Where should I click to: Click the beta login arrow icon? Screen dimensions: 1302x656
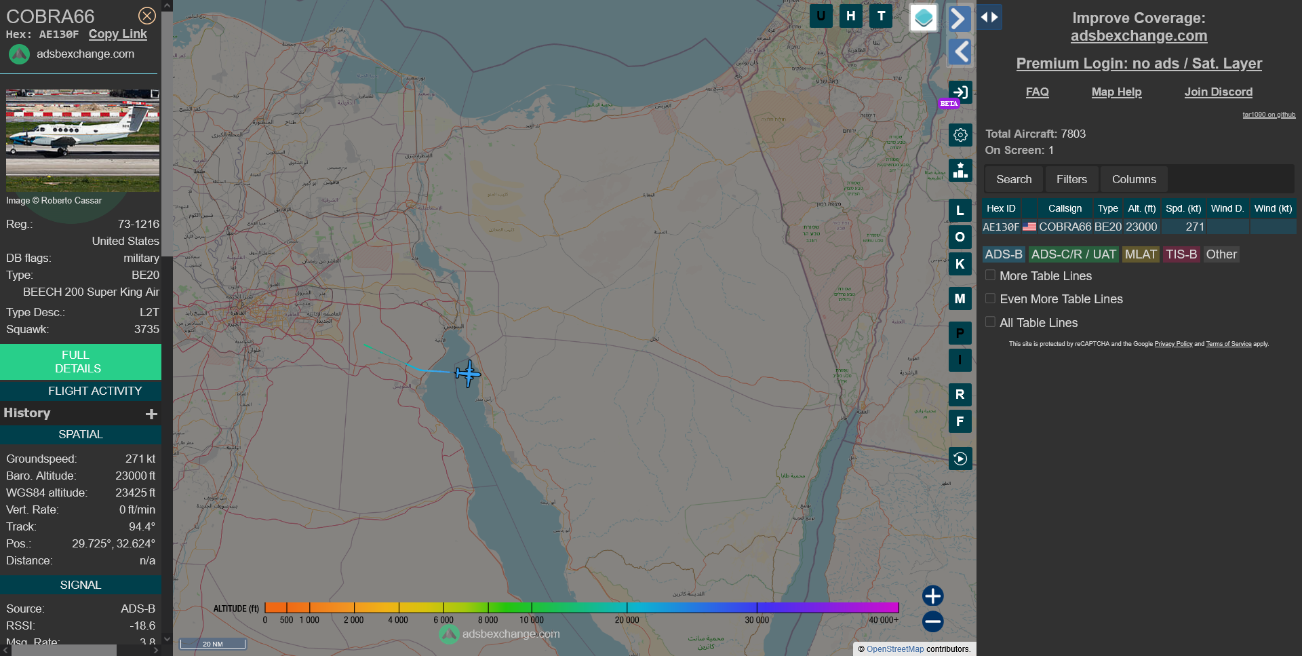960,92
